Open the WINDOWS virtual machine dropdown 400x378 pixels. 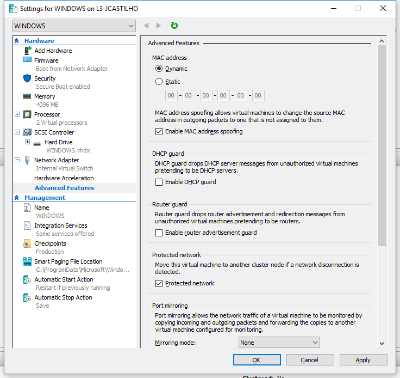[x=74, y=26]
